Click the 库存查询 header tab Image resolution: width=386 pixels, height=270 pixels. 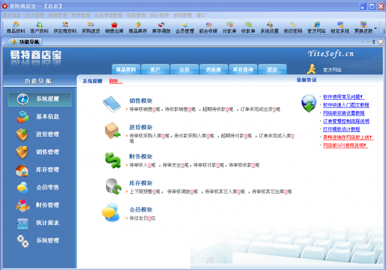pos(243,69)
